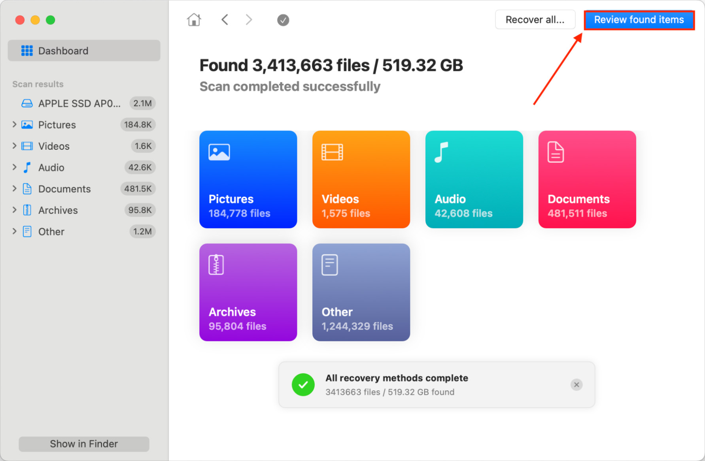The width and height of the screenshot is (705, 461).
Task: Expand the Pictures tree item
Action: click(15, 124)
